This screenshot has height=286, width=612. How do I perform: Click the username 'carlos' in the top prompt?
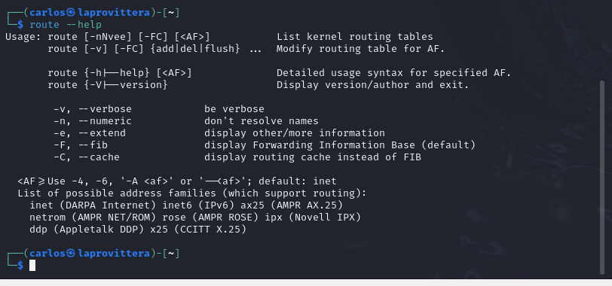pos(47,13)
